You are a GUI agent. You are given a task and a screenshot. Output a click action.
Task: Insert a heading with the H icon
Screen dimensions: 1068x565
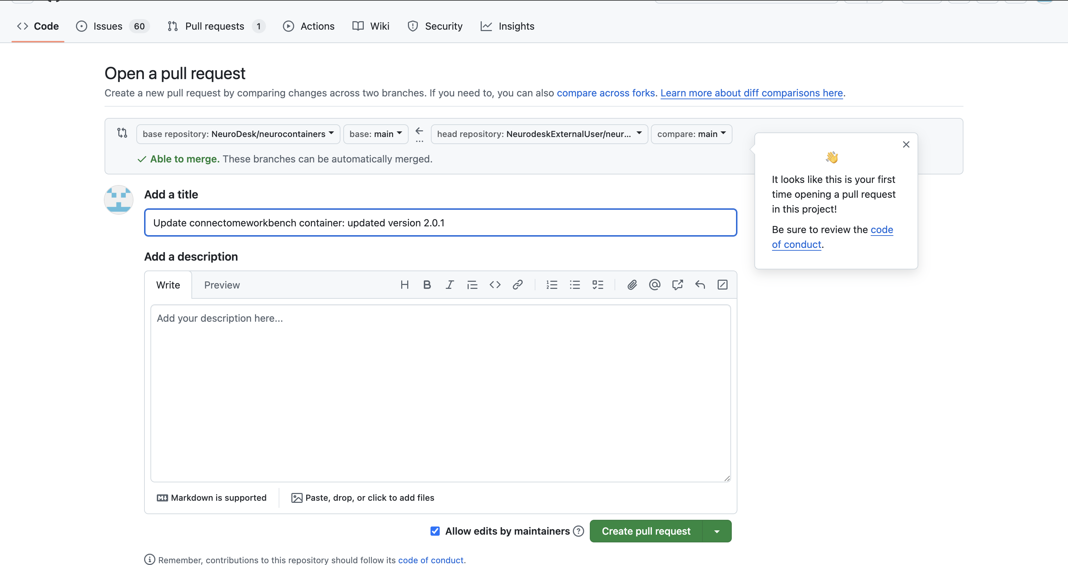click(x=404, y=285)
